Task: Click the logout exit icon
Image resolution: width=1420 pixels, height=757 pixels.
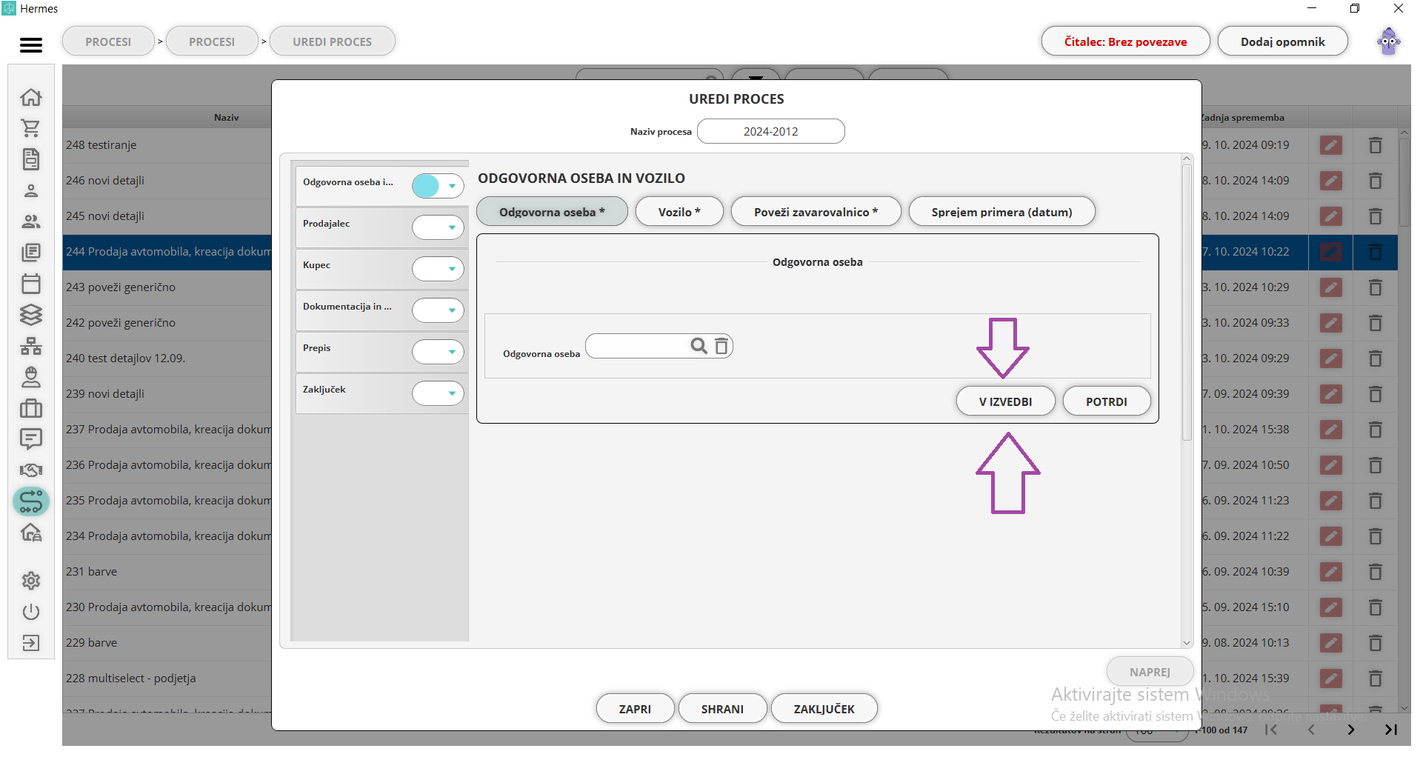Action: click(x=31, y=643)
